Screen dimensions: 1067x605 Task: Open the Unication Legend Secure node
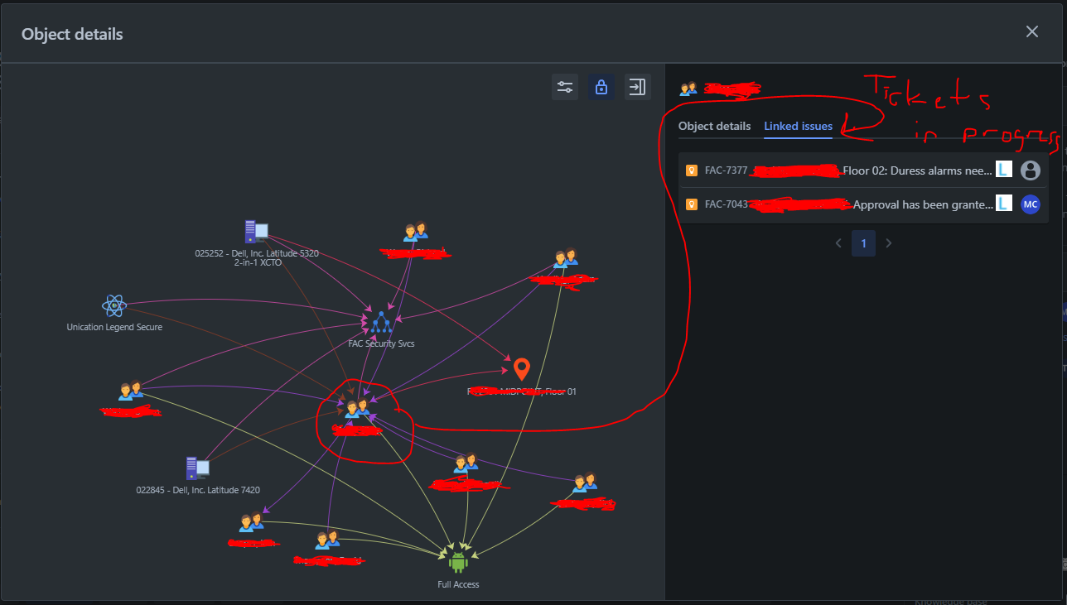click(114, 305)
